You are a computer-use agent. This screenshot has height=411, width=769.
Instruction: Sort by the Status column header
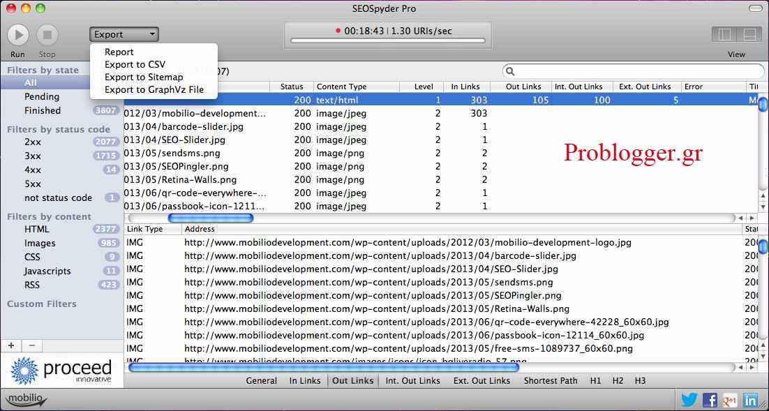[291, 87]
